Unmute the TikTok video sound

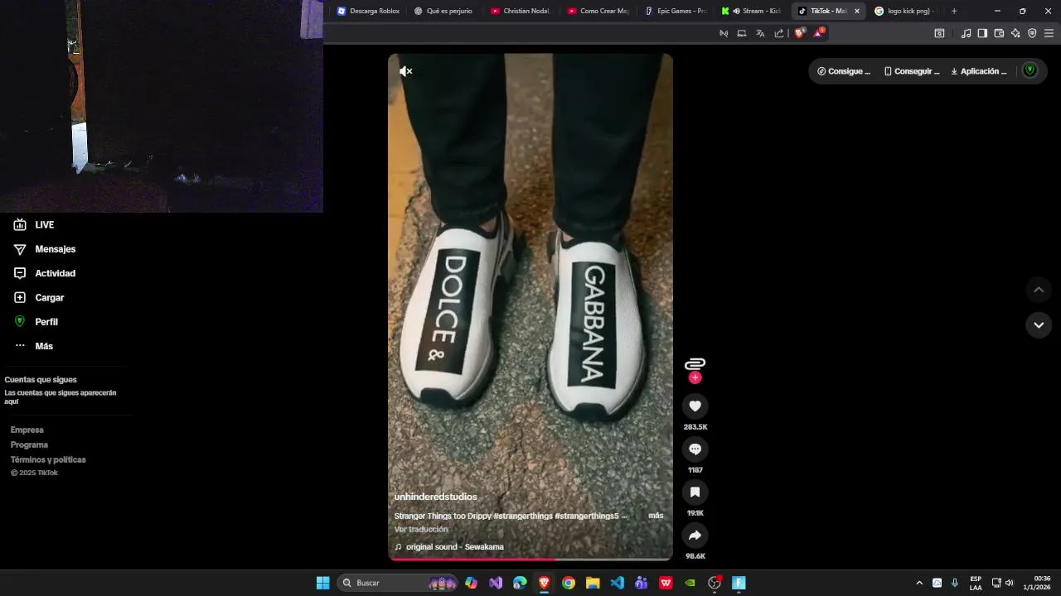click(406, 71)
